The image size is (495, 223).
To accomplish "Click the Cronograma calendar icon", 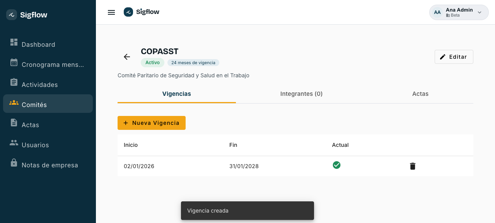I will click(14, 62).
